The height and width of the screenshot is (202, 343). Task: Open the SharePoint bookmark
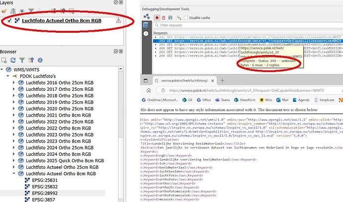(x=245, y=100)
